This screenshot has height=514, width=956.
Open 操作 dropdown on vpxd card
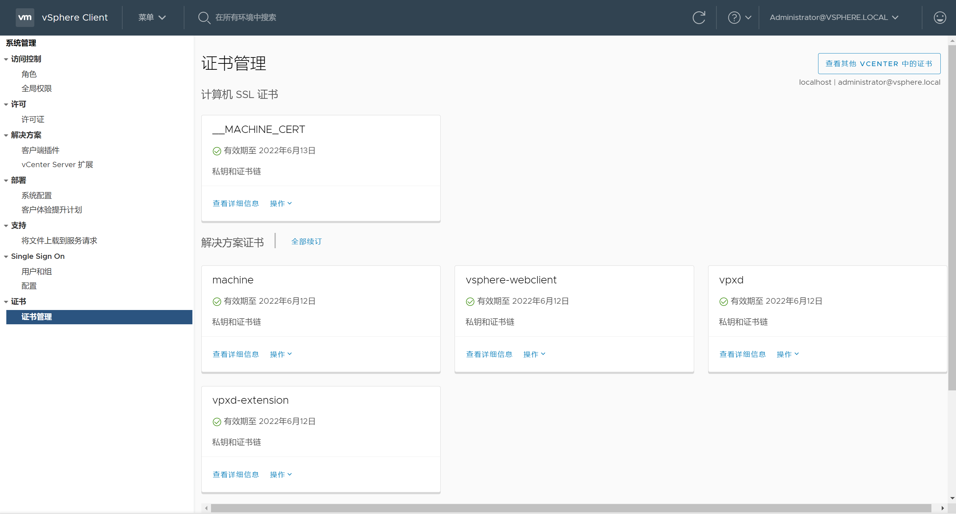point(788,355)
